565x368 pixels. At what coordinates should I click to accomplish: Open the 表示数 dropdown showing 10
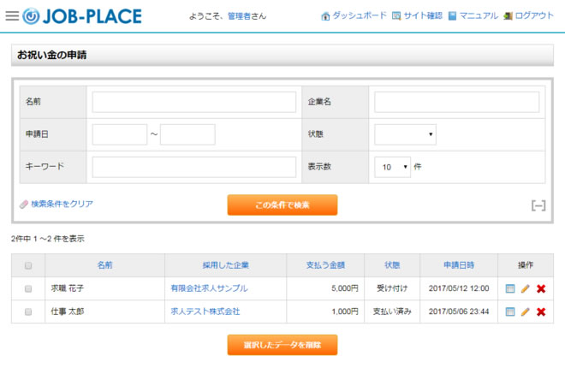[x=392, y=166]
